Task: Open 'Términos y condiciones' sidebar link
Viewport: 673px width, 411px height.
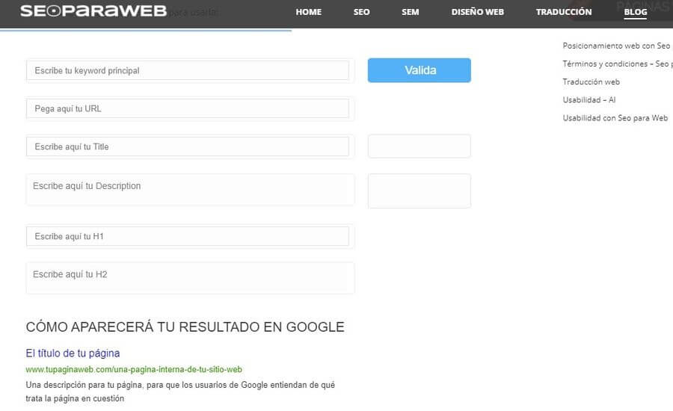Action: tap(618, 64)
